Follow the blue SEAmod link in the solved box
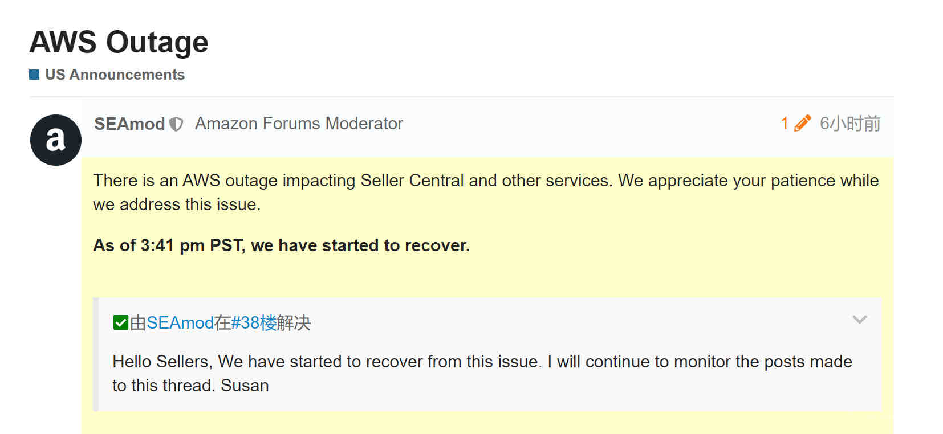This screenshot has height=434, width=943. tap(180, 323)
